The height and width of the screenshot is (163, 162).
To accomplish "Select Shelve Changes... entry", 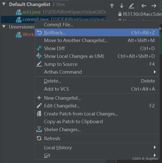I will (x=97, y=130).
